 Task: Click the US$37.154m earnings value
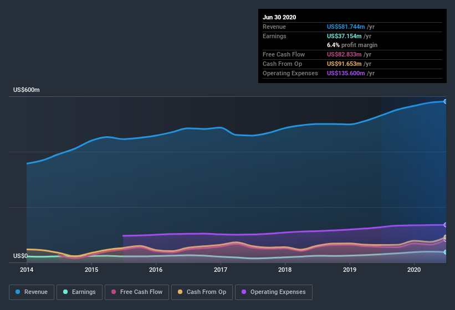pos(344,36)
